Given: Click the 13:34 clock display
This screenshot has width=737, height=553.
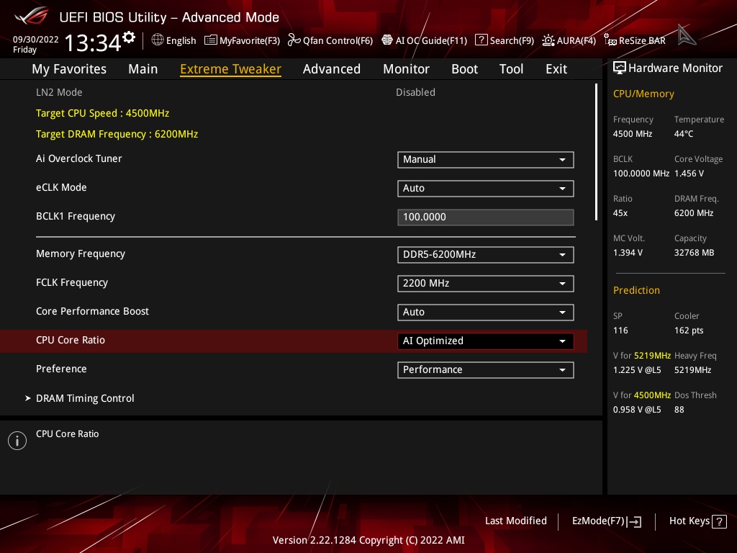Looking at the screenshot, I should [93, 42].
